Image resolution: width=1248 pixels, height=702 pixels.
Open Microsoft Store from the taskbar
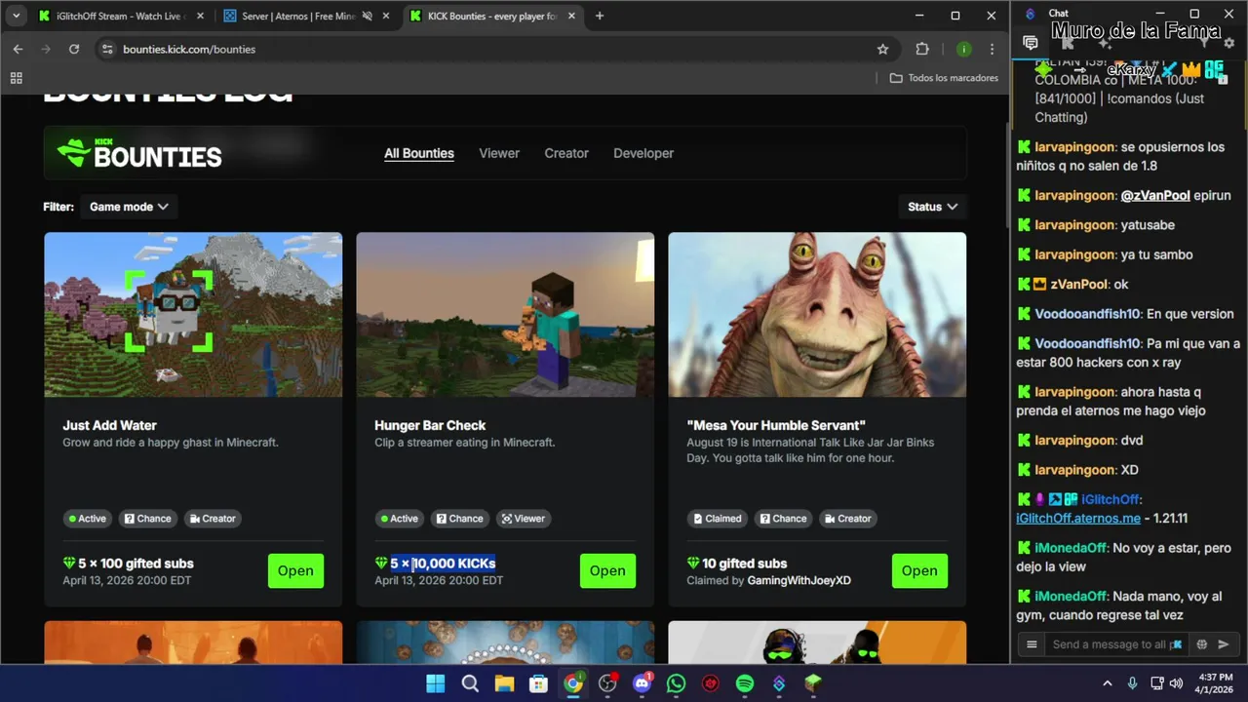tap(538, 683)
